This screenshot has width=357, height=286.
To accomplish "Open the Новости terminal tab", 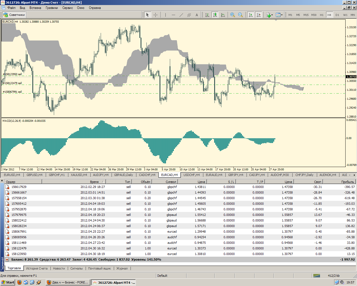I will pos(59,268).
